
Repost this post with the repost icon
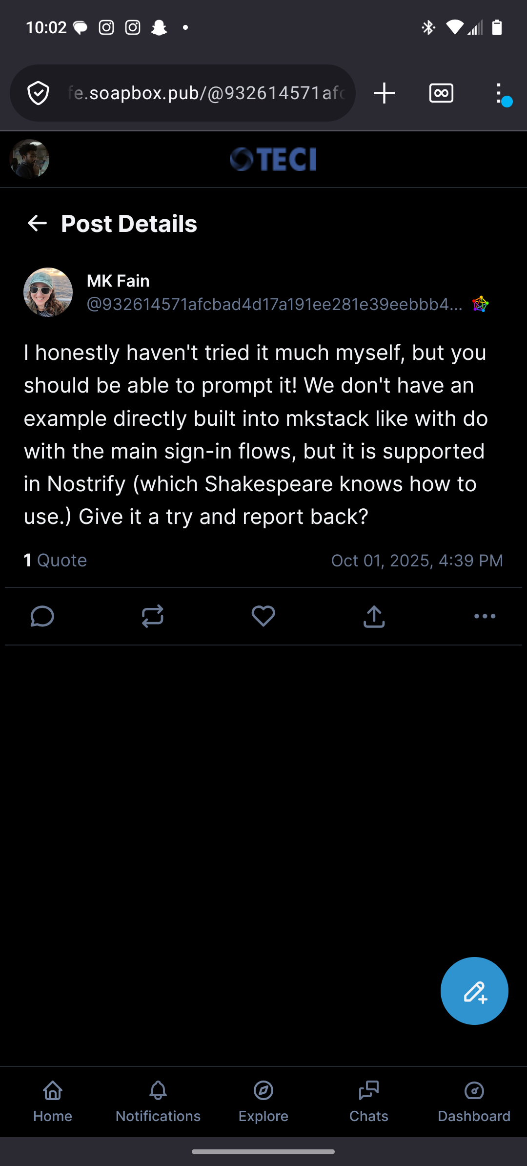point(153,616)
